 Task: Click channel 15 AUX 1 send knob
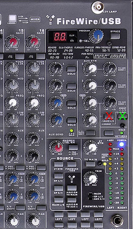(13, 139)
